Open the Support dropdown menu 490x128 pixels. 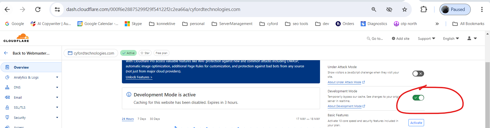426,39
